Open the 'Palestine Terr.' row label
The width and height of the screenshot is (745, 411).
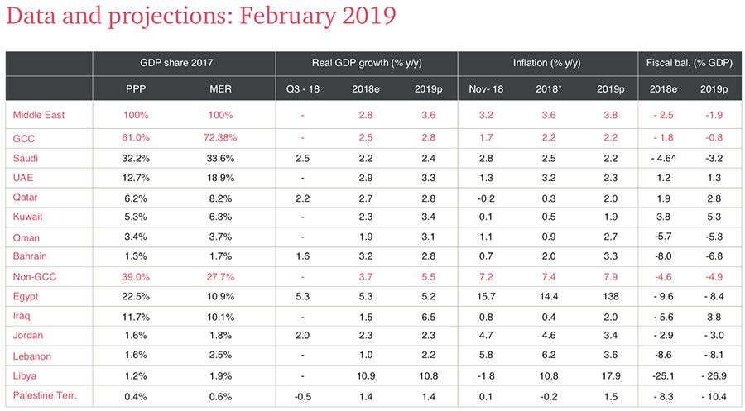pos(46,395)
